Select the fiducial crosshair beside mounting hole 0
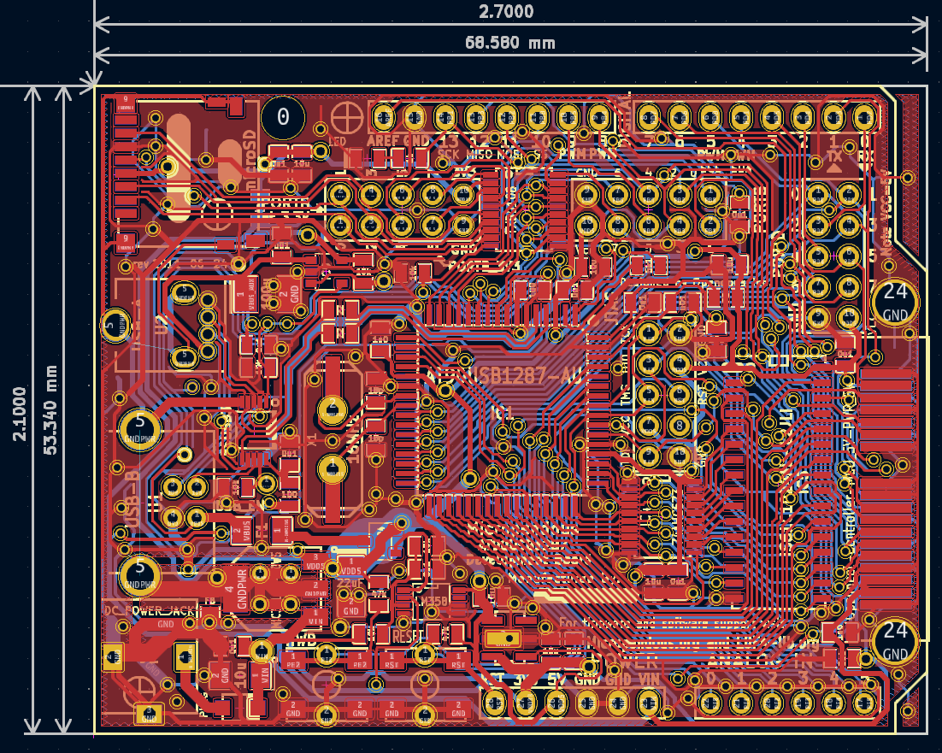This screenshot has width=942, height=753. coord(347,118)
